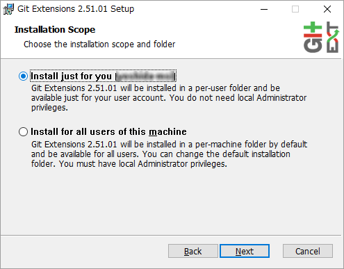Minimize the Setup window

point(264,9)
